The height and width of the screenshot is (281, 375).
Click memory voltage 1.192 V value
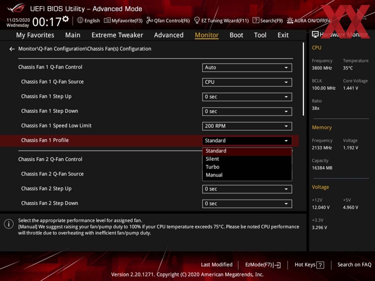point(350,148)
